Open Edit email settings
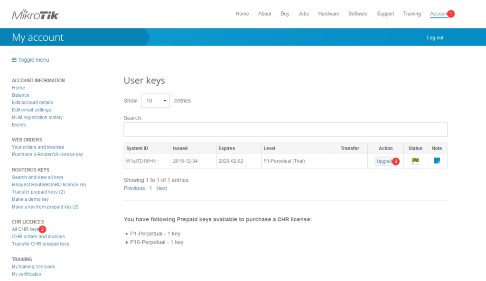The width and height of the screenshot is (486, 281). (x=31, y=110)
